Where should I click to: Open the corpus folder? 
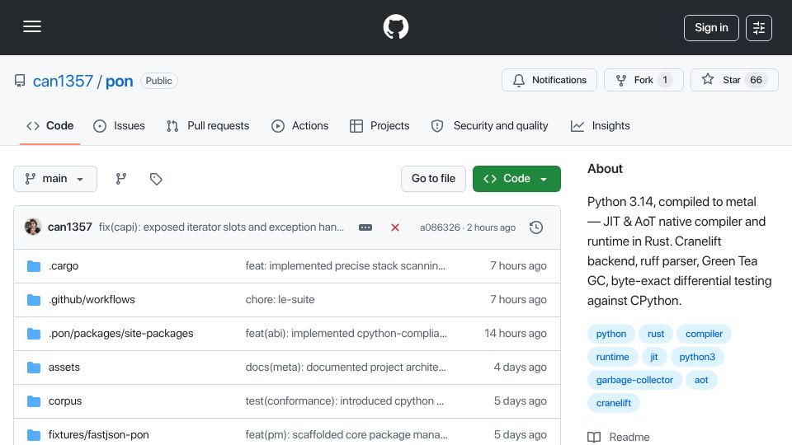(x=65, y=401)
